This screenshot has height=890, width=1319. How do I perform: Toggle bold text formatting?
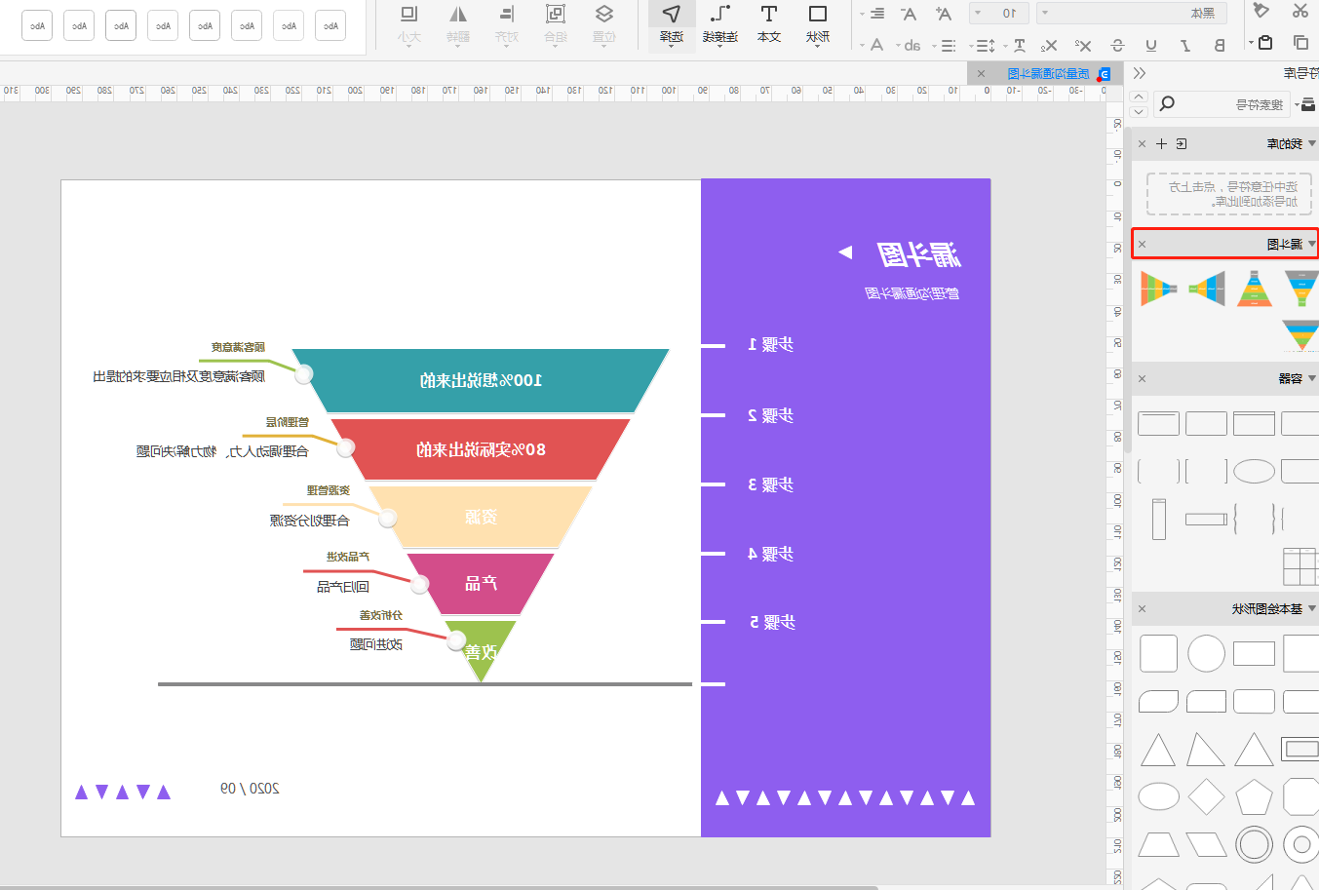1220,45
